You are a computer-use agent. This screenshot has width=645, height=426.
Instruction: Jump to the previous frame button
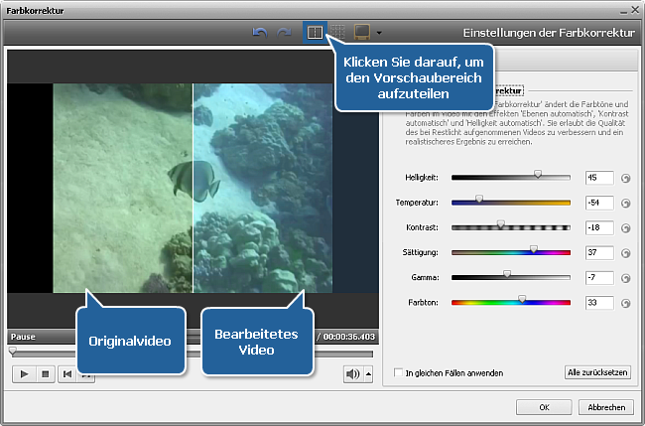point(66,373)
